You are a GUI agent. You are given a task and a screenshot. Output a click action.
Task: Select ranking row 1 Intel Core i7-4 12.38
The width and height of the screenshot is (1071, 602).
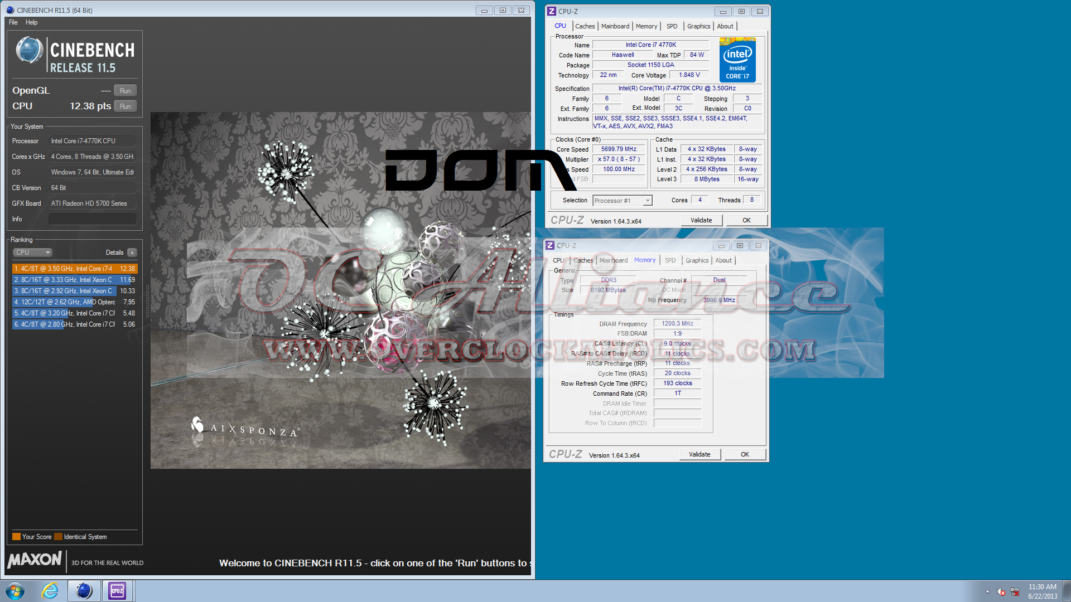pyautogui.click(x=74, y=269)
